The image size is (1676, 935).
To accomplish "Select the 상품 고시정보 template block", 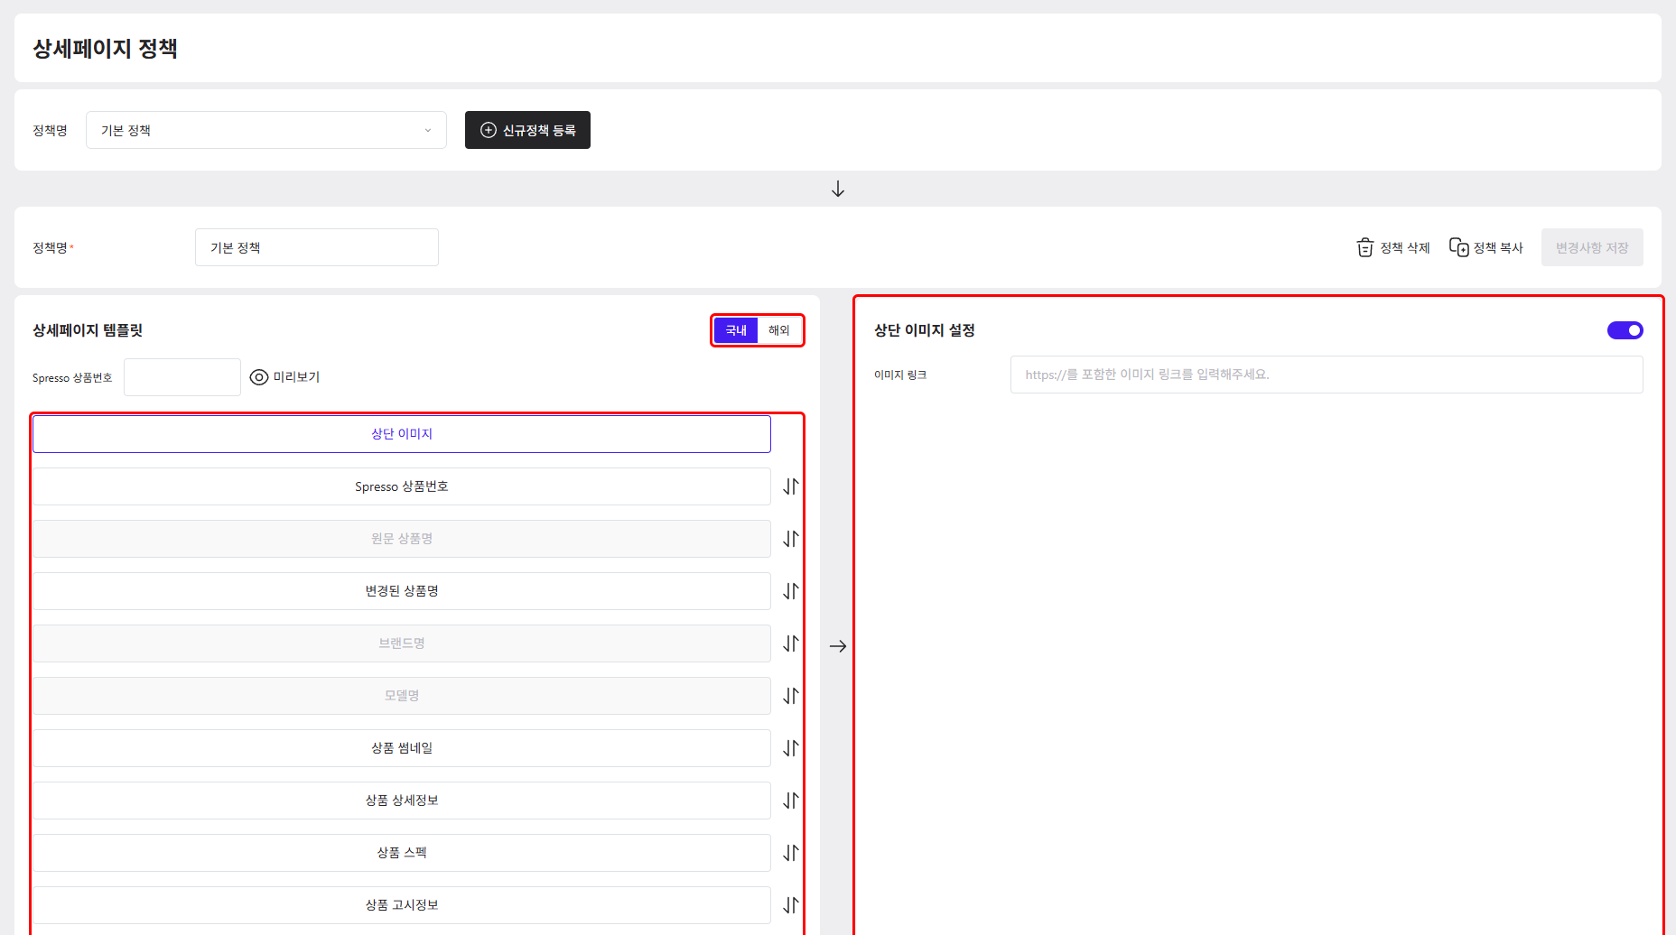I will (x=402, y=905).
